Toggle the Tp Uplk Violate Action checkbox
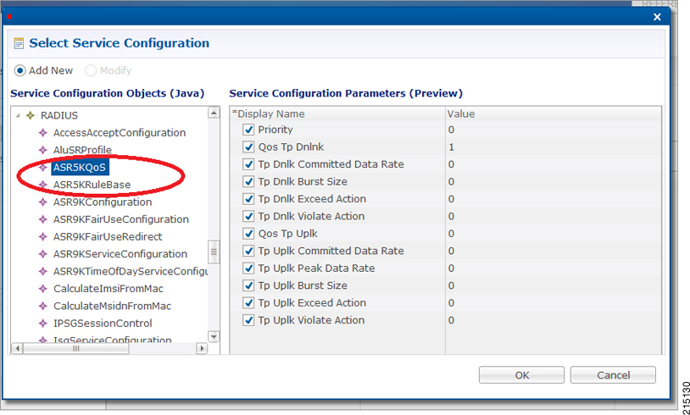The width and height of the screenshot is (690, 415). click(x=248, y=320)
